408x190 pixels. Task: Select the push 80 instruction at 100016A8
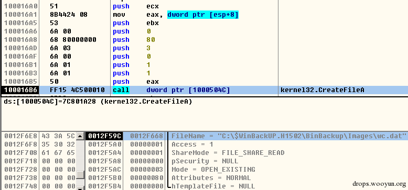pyautogui.click(x=205, y=40)
